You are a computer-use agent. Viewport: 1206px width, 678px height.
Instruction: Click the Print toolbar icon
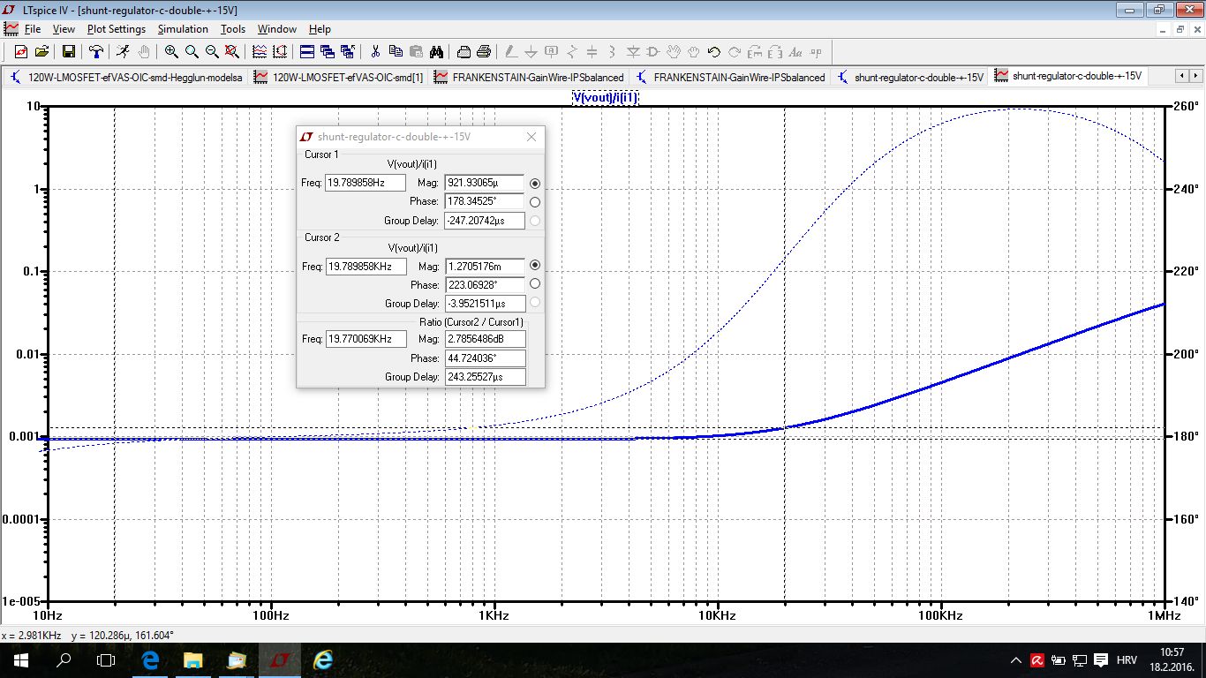point(484,51)
